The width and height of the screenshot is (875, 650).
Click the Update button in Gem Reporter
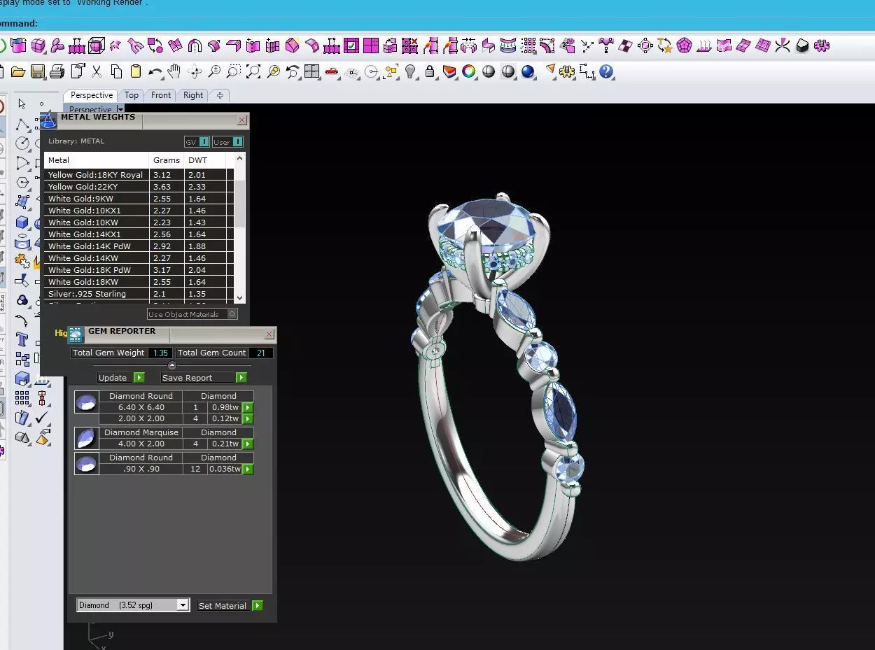tap(121, 378)
